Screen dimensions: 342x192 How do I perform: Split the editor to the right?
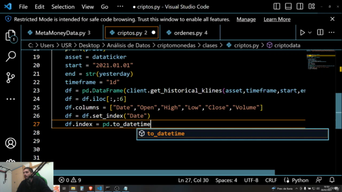click(x=320, y=33)
